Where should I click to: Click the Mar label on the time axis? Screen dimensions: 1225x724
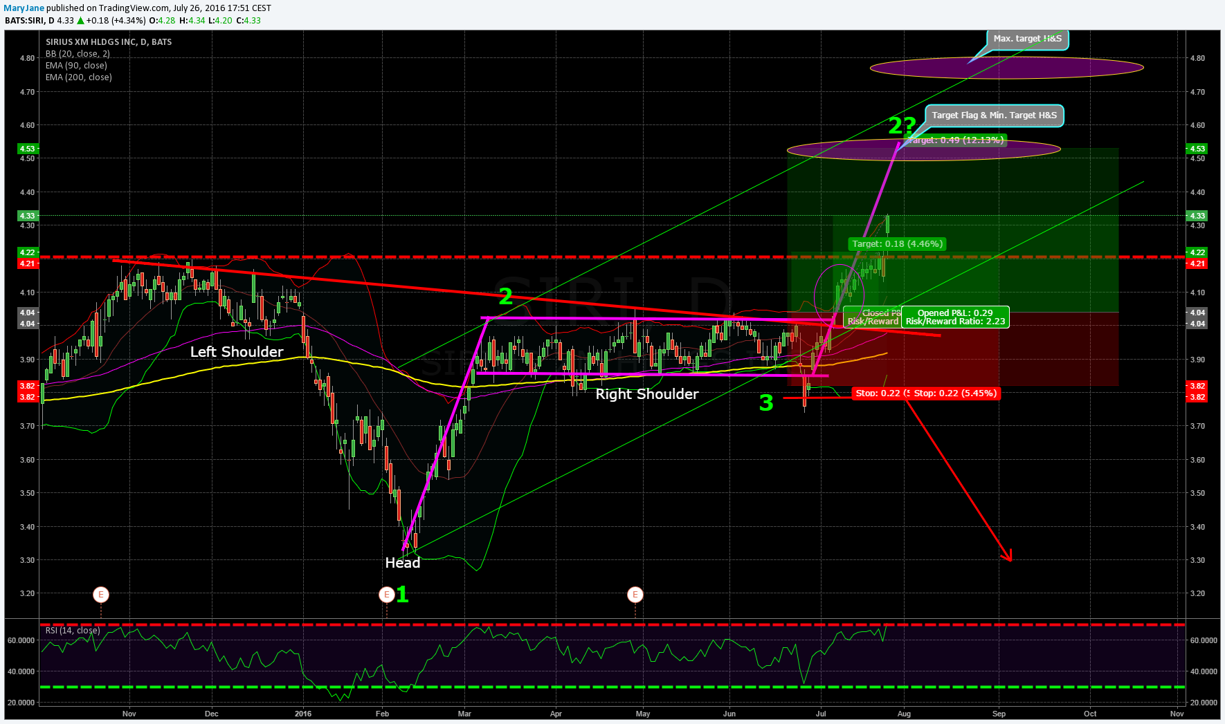[464, 714]
